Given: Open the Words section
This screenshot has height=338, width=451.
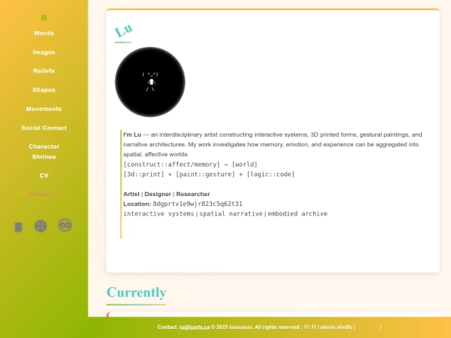Looking at the screenshot, I should point(43,33).
